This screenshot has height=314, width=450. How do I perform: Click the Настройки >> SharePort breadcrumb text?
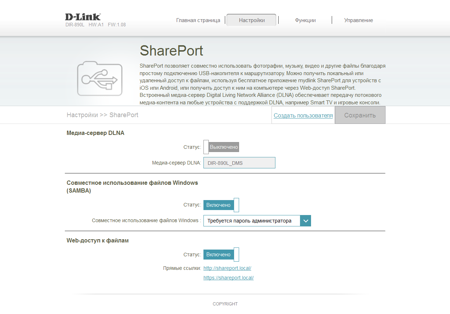tap(103, 115)
